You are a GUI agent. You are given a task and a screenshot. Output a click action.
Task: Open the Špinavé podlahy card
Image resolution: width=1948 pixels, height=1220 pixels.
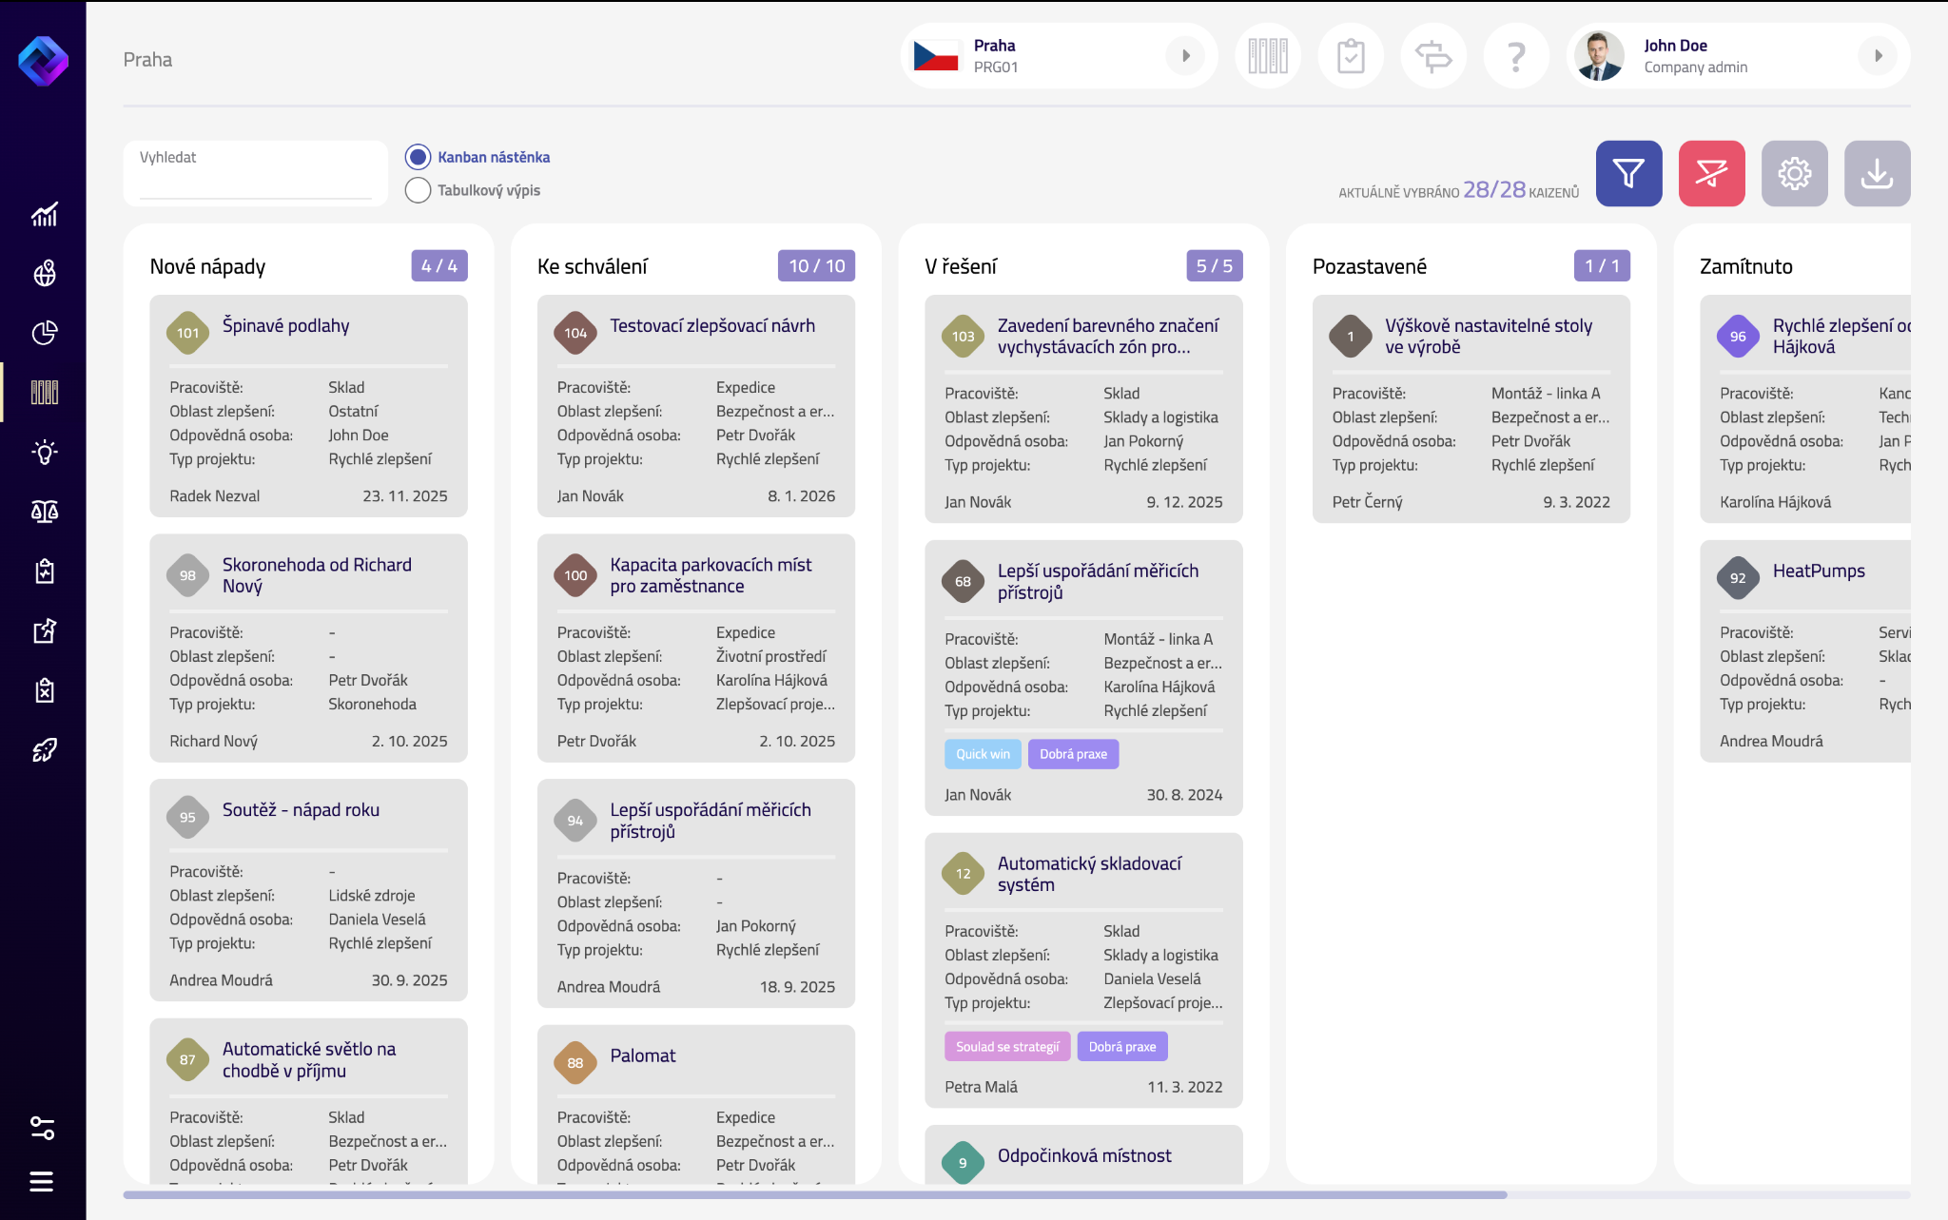285,326
